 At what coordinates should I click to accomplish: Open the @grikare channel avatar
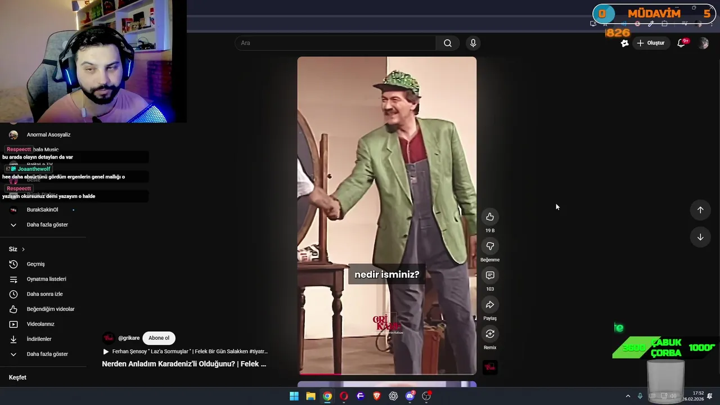(x=108, y=338)
